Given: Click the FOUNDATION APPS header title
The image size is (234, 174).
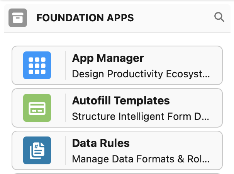Looking at the screenshot, I should click(85, 18).
